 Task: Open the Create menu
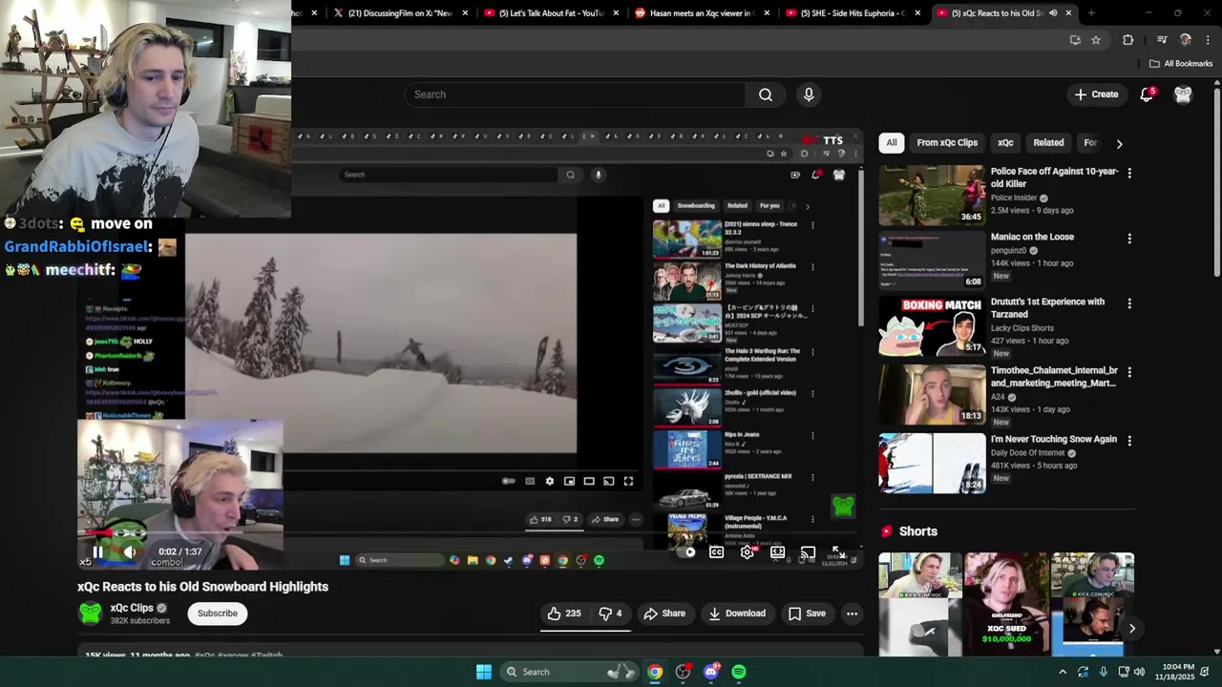click(1096, 94)
